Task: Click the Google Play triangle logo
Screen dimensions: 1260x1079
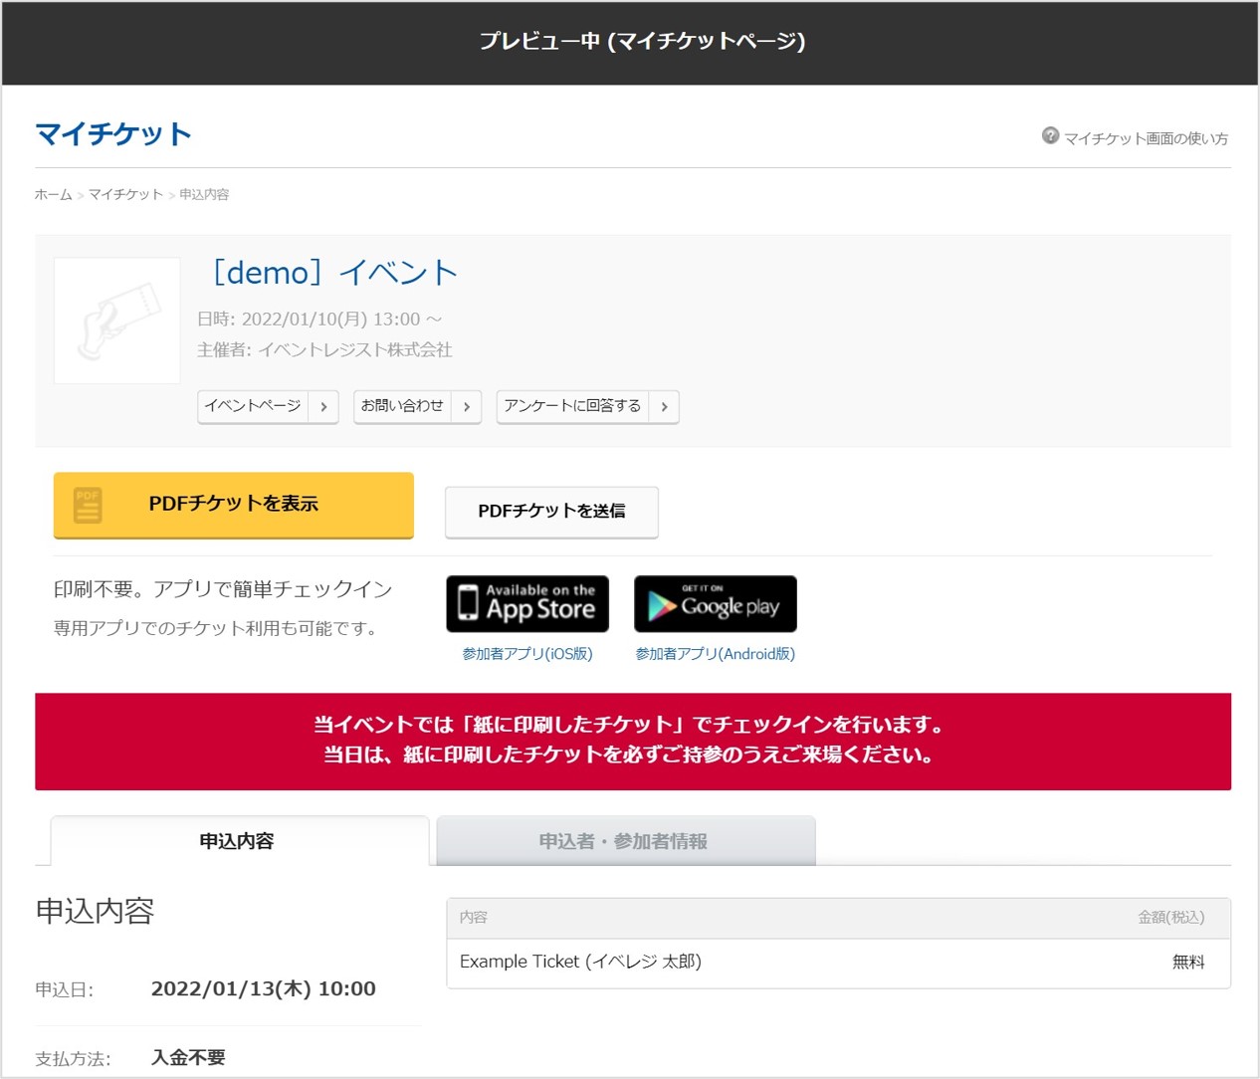Action: pyautogui.click(x=660, y=603)
